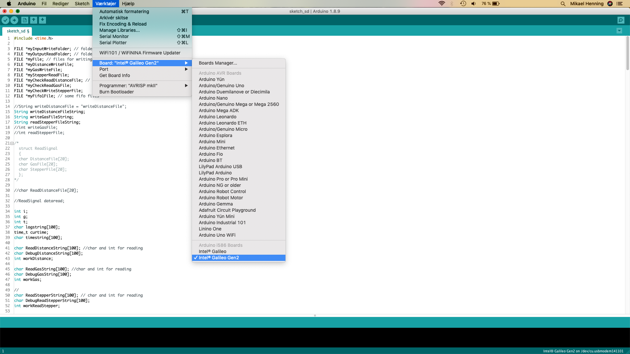Select Arduino Mega ADK
630x354 pixels.
click(239, 110)
